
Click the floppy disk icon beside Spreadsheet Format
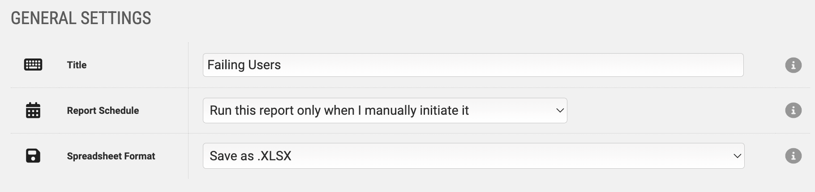pos(33,156)
